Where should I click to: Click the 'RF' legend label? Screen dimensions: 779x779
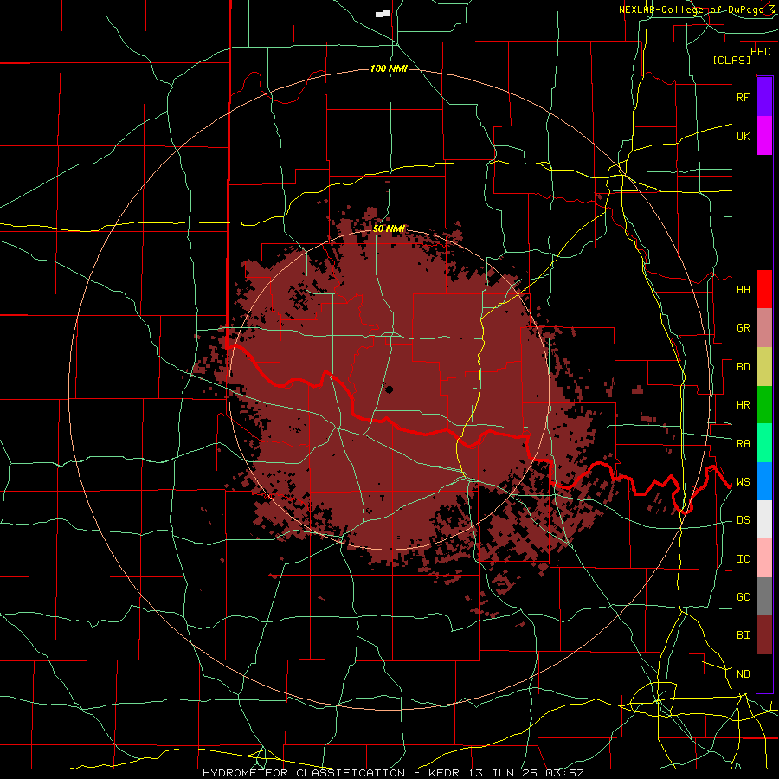pyautogui.click(x=743, y=97)
